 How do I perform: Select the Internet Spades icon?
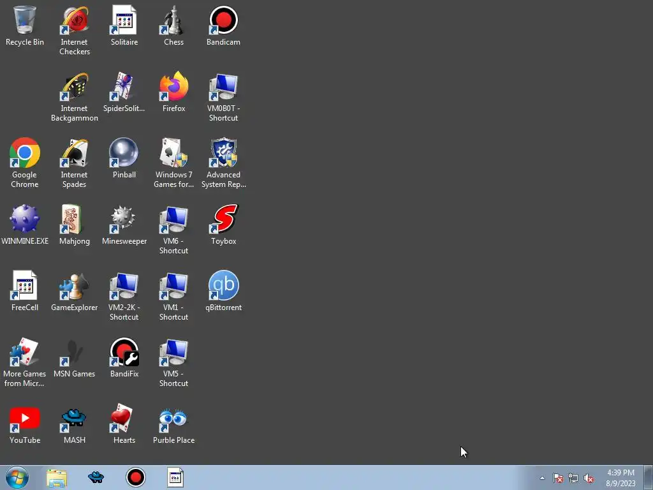(x=75, y=163)
